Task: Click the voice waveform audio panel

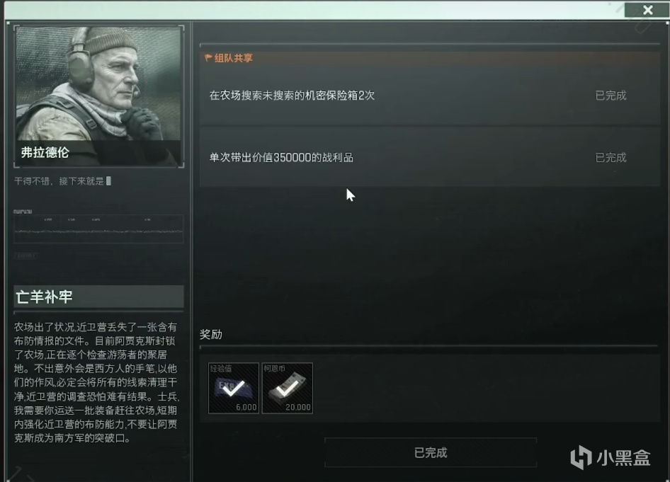Action: click(x=98, y=229)
